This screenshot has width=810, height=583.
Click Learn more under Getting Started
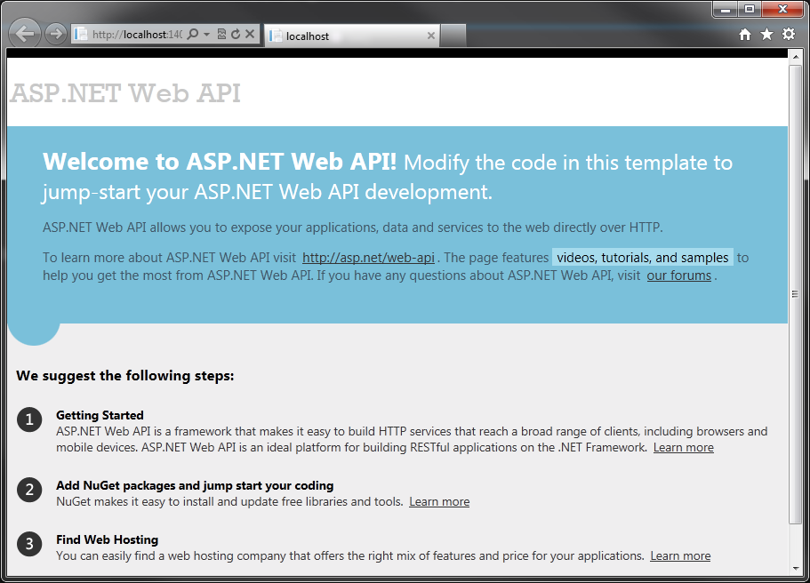click(683, 447)
